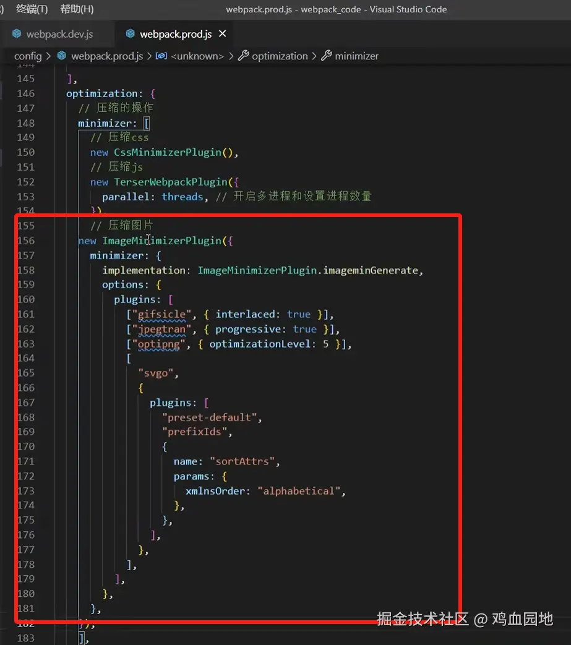
Task: Click the 'progressive' property
Action: (x=248, y=329)
